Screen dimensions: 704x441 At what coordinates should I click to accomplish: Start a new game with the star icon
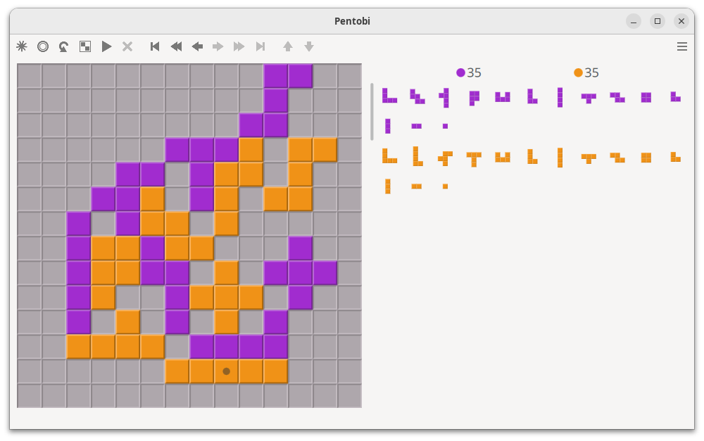[22, 46]
